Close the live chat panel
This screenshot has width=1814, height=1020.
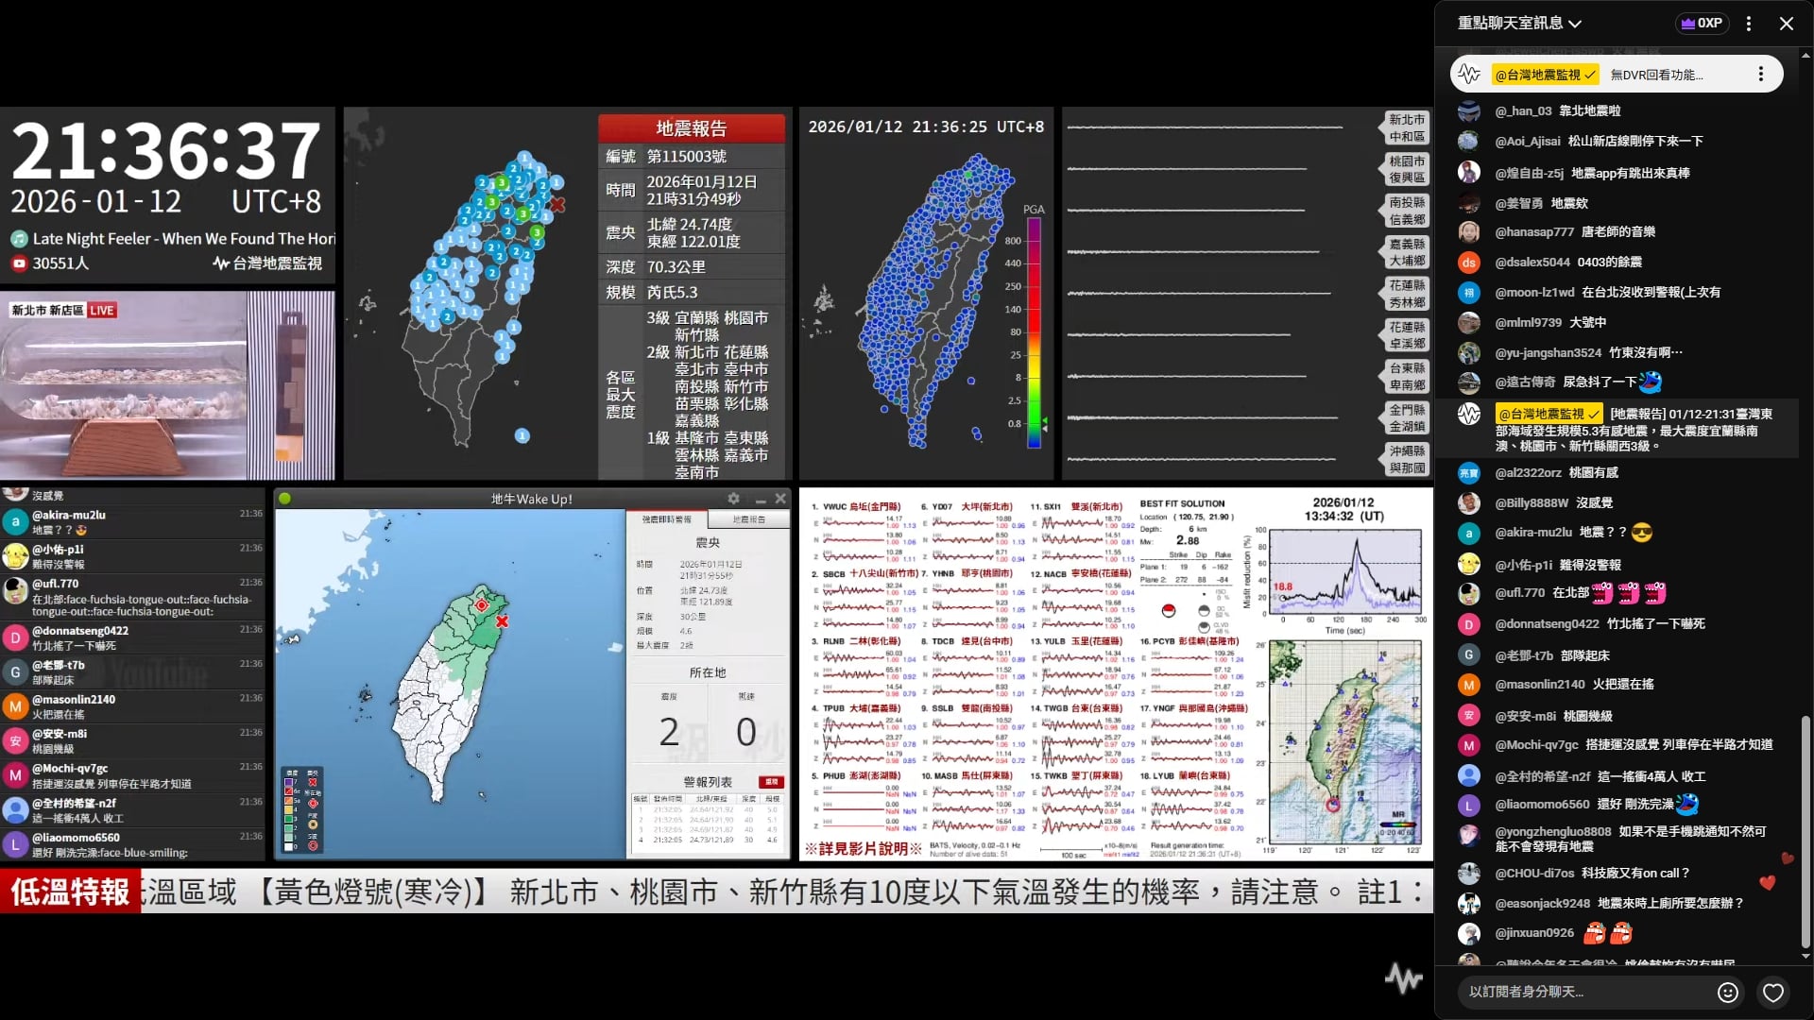[x=1786, y=24]
